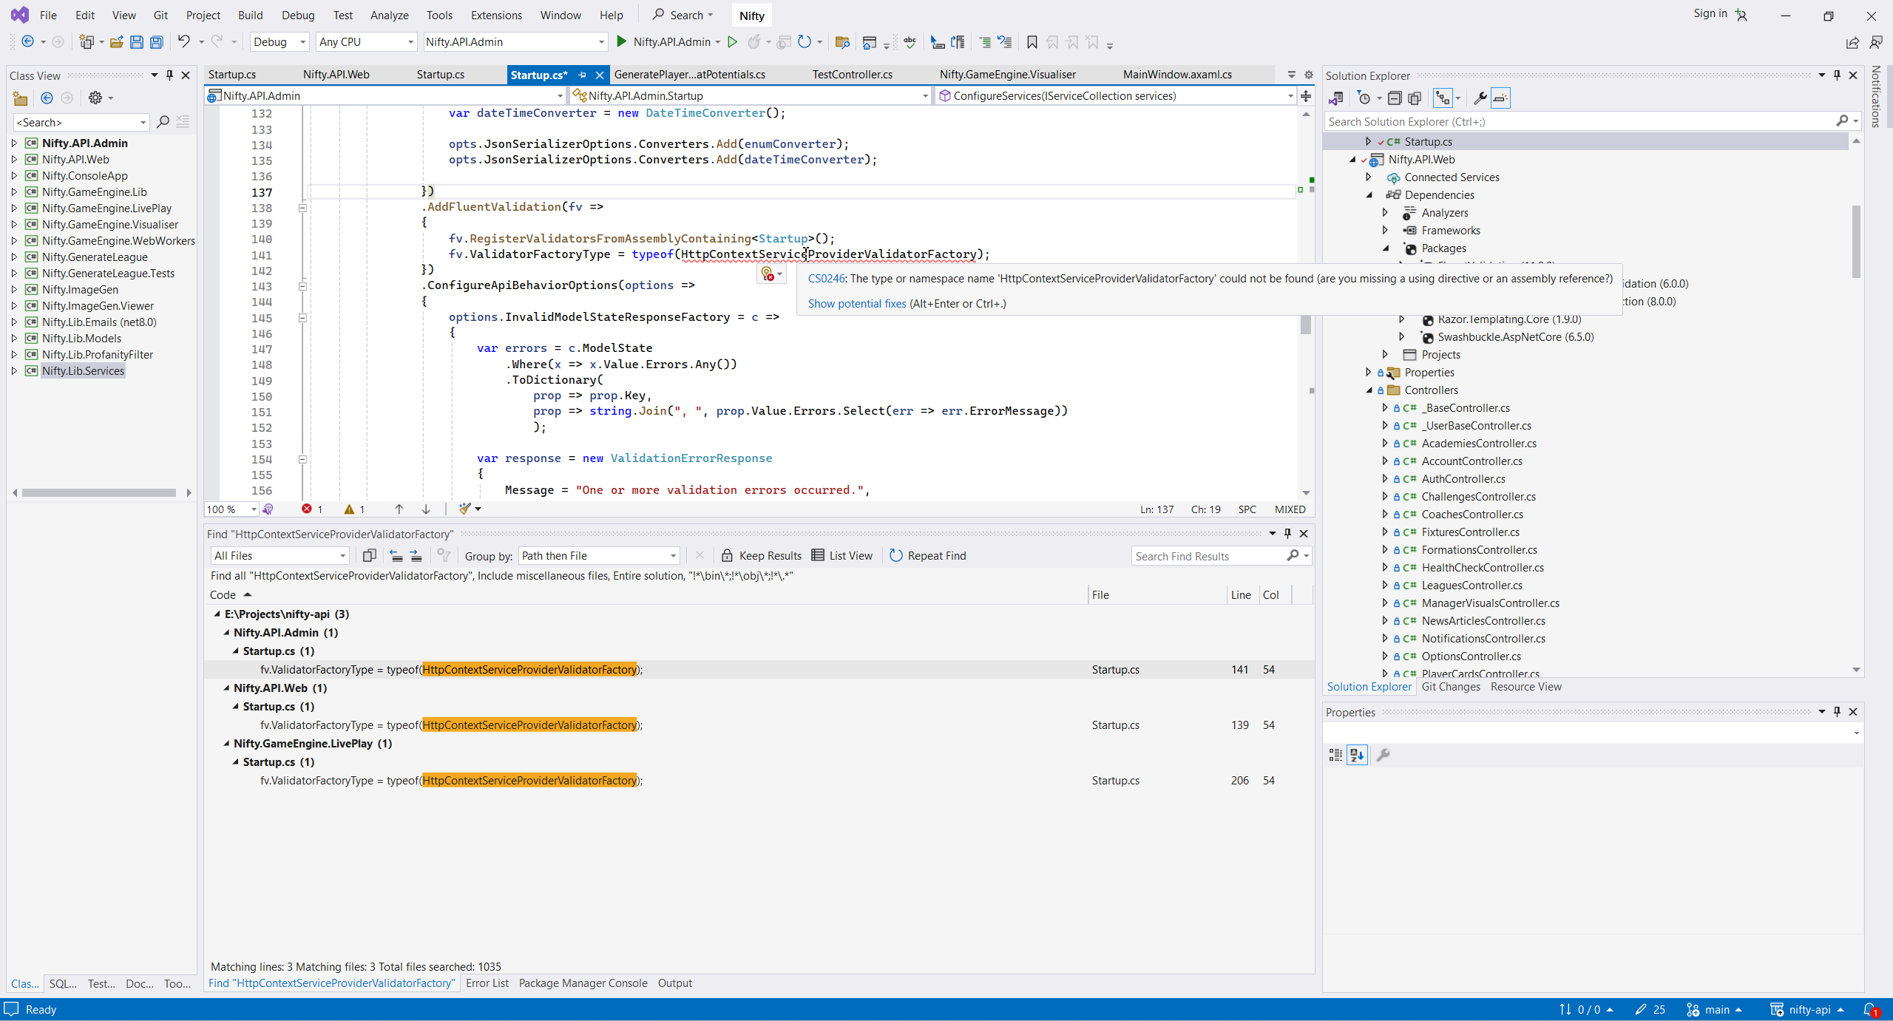Expand Nifty.GameEngine.Lib in Class View
Viewport: 1893px width, 1021px height.
tap(14, 191)
